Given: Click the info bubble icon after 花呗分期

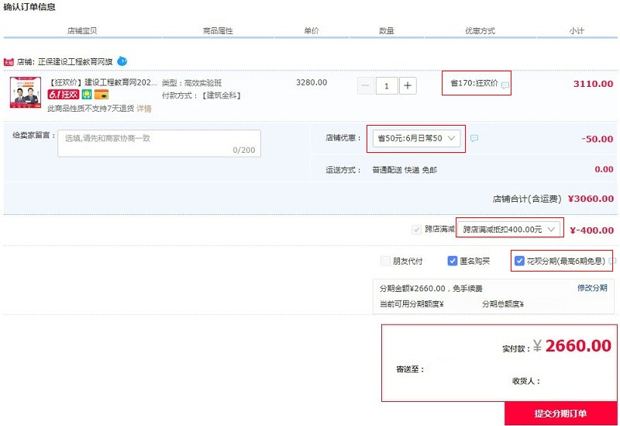Looking at the screenshot, I should [x=613, y=261].
